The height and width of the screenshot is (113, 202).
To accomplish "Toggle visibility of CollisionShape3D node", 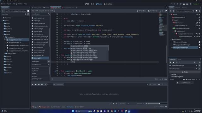I will [199, 17].
